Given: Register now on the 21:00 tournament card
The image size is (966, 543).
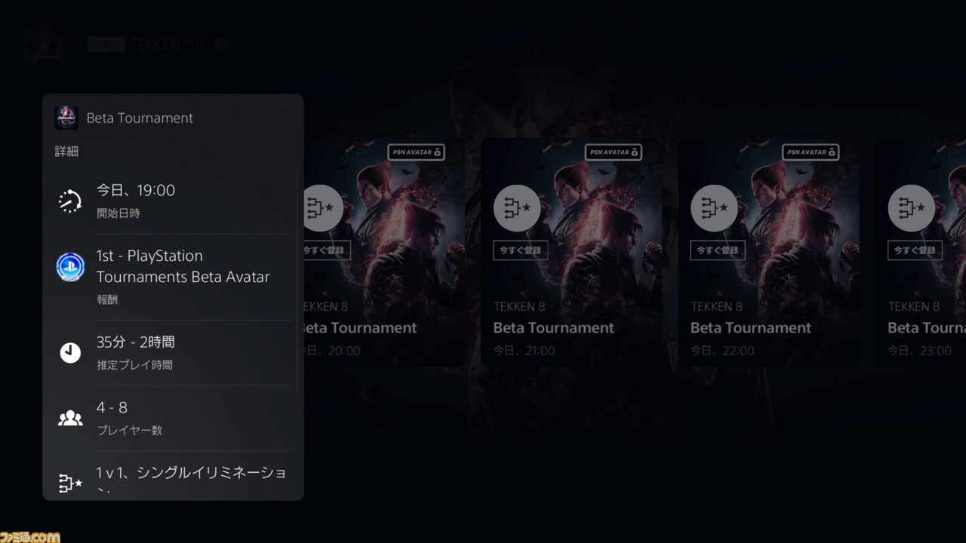Looking at the screenshot, I should [x=521, y=250].
